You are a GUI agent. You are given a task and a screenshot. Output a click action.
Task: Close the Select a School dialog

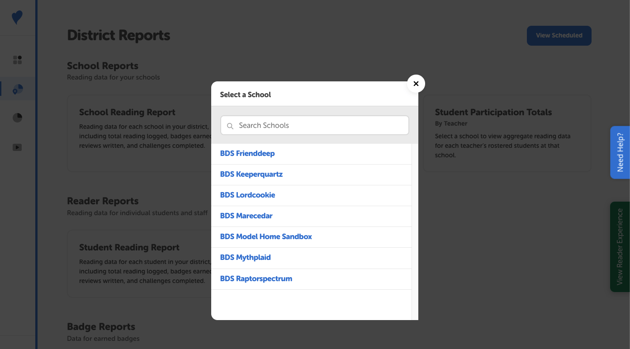tap(416, 84)
